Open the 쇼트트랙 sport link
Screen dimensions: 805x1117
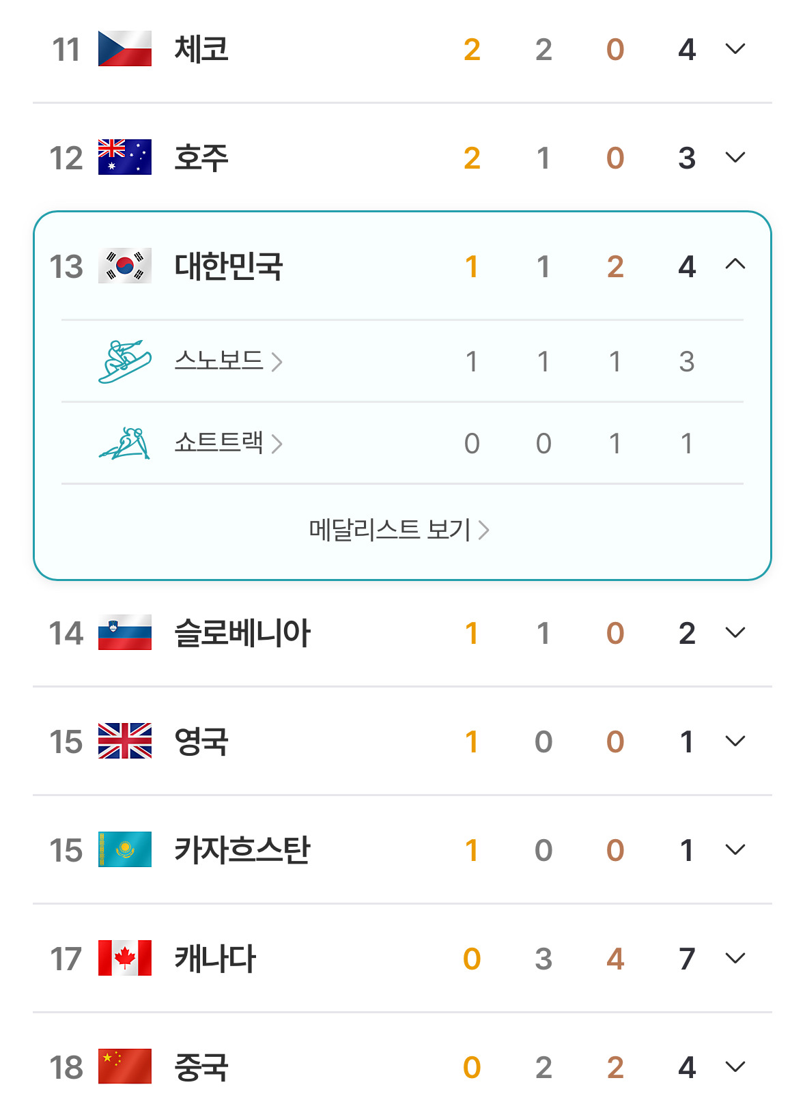point(229,443)
